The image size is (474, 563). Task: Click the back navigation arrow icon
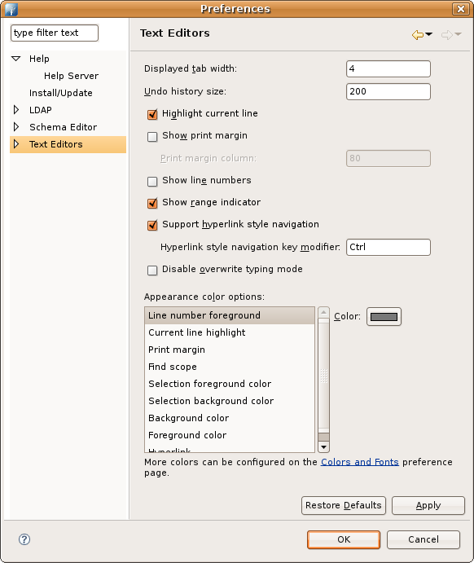pos(417,35)
